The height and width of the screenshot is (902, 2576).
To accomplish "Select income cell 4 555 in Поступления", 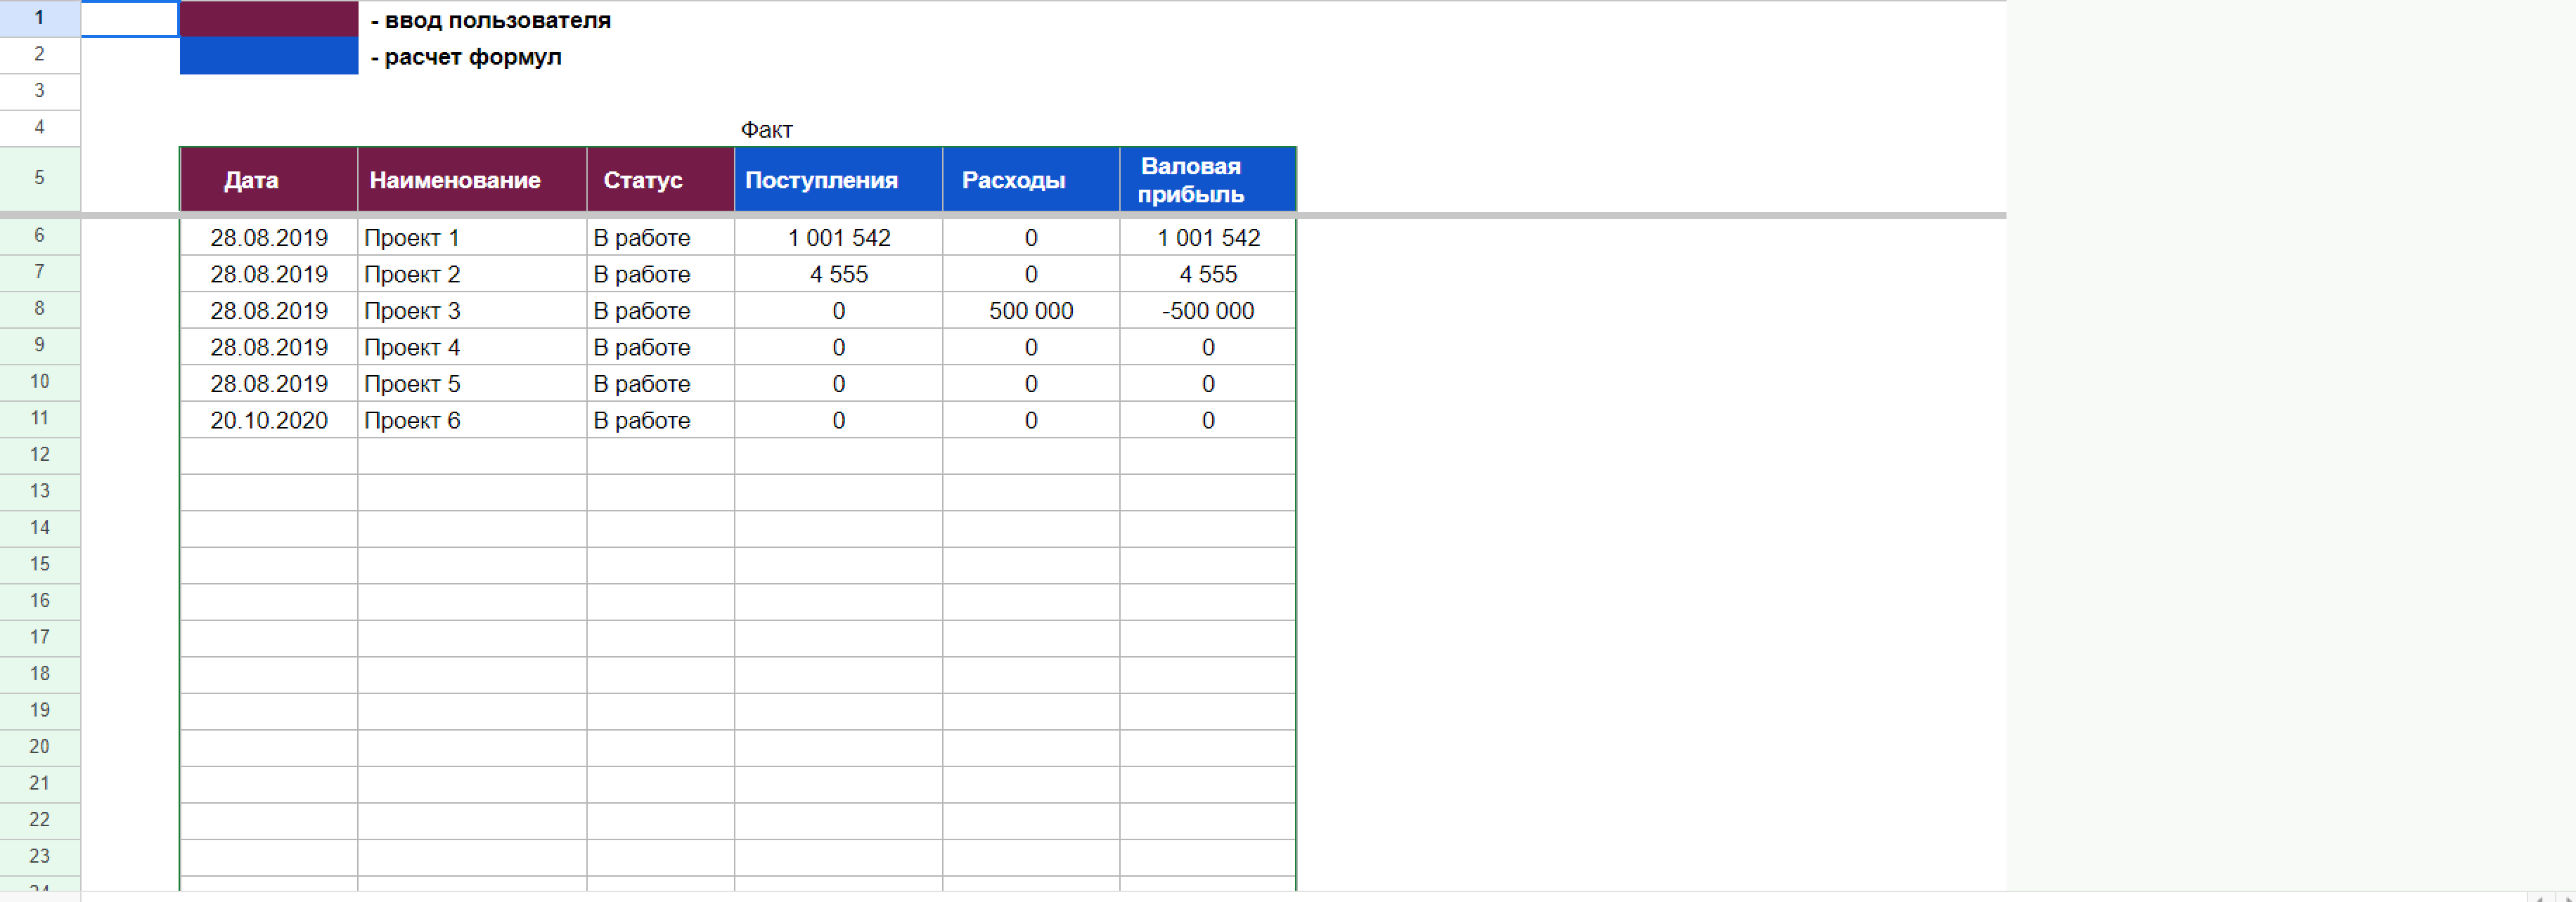I will tap(838, 274).
